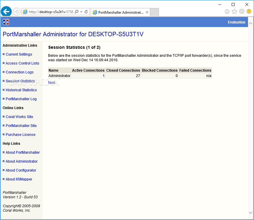This screenshot has height=220, width=254.
Task: Click the Session Statistics (1 of 2) heading
Action: click(x=74, y=47)
